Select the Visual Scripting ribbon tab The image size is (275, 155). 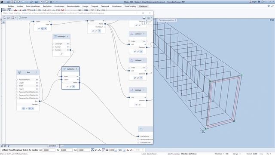click(130, 6)
